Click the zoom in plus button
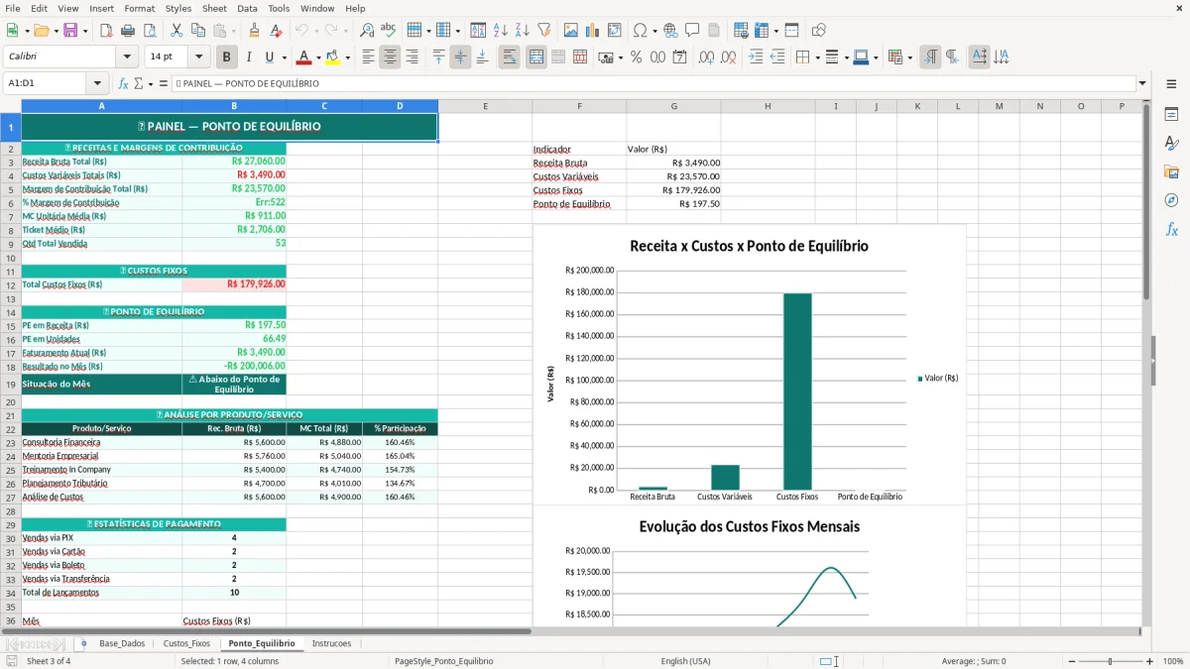 pos(1150,661)
